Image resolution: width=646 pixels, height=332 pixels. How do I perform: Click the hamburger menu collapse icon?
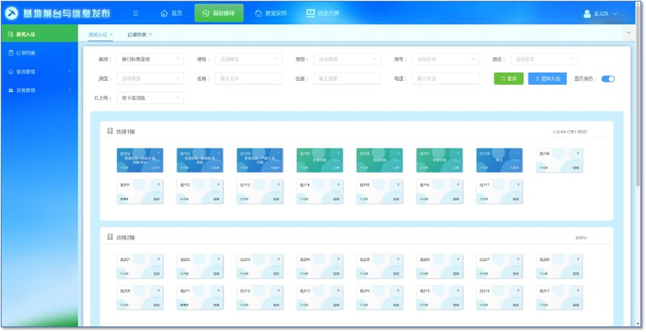coord(136,14)
